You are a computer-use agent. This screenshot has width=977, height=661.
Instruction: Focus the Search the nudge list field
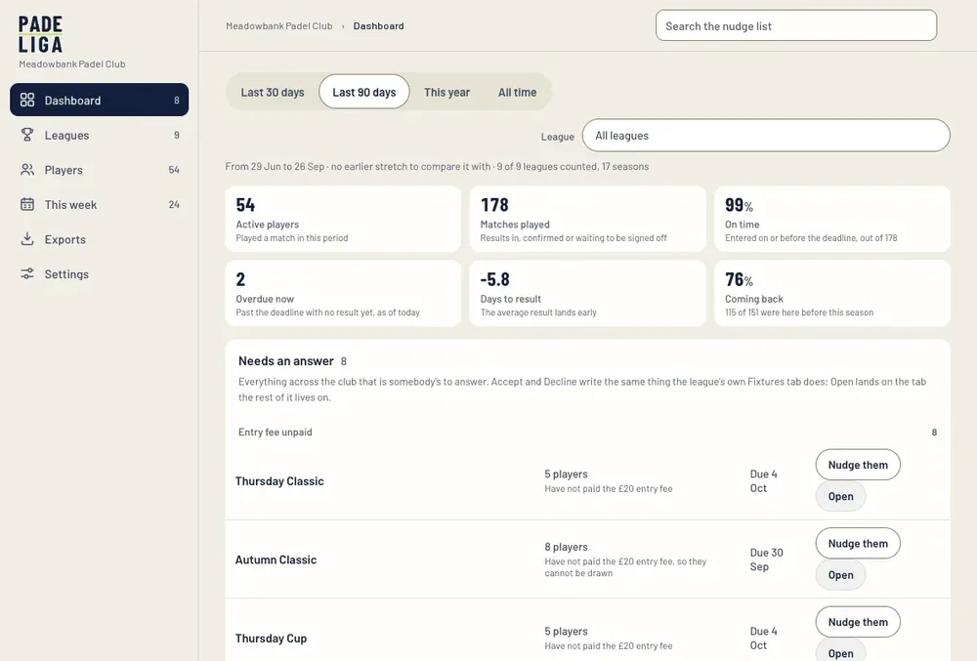795,25
